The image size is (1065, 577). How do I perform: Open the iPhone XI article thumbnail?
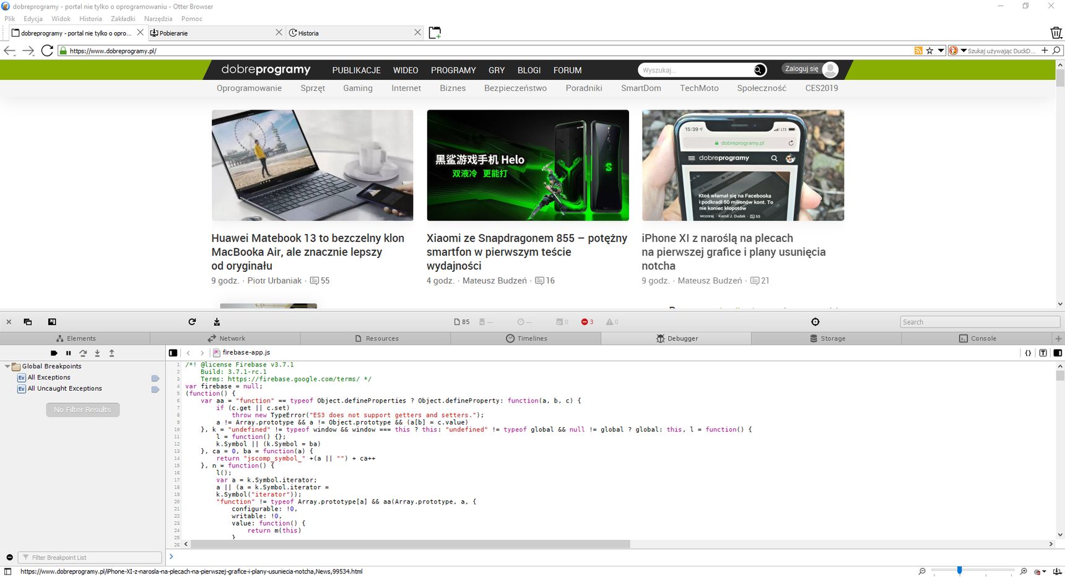click(743, 165)
